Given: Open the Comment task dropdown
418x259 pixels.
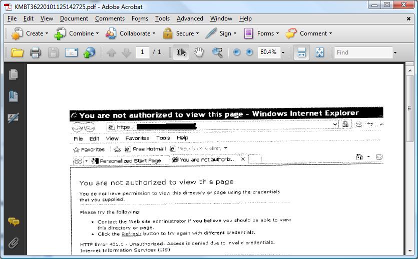Looking at the screenshot, I should pyautogui.click(x=309, y=33).
